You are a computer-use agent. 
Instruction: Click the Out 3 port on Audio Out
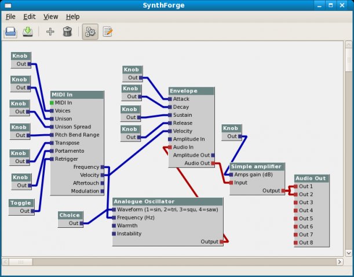click(295, 202)
